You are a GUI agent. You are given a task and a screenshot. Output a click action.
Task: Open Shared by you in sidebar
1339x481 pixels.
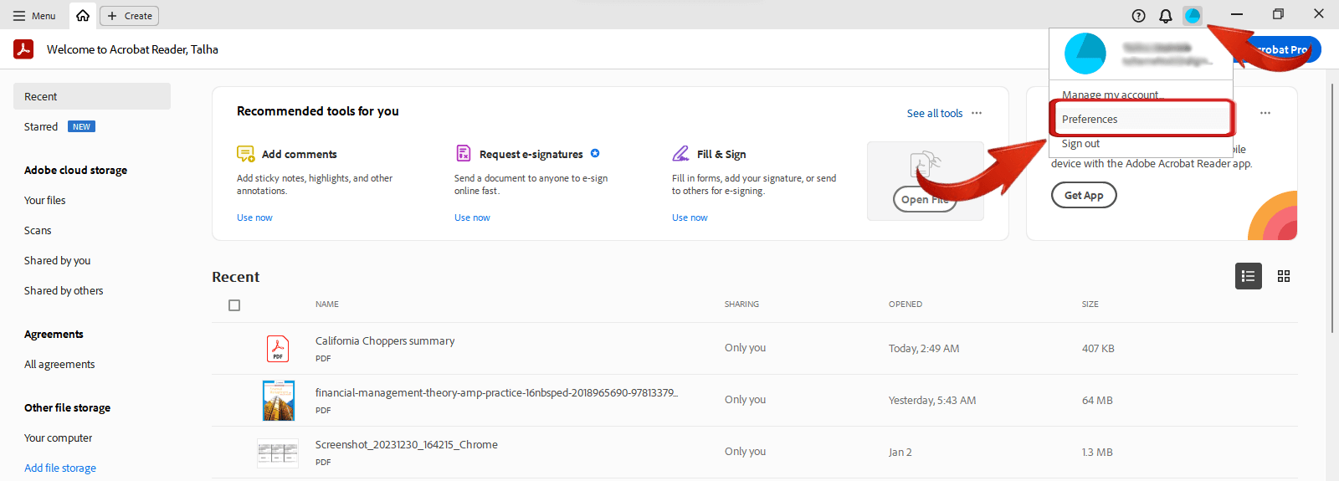(57, 260)
